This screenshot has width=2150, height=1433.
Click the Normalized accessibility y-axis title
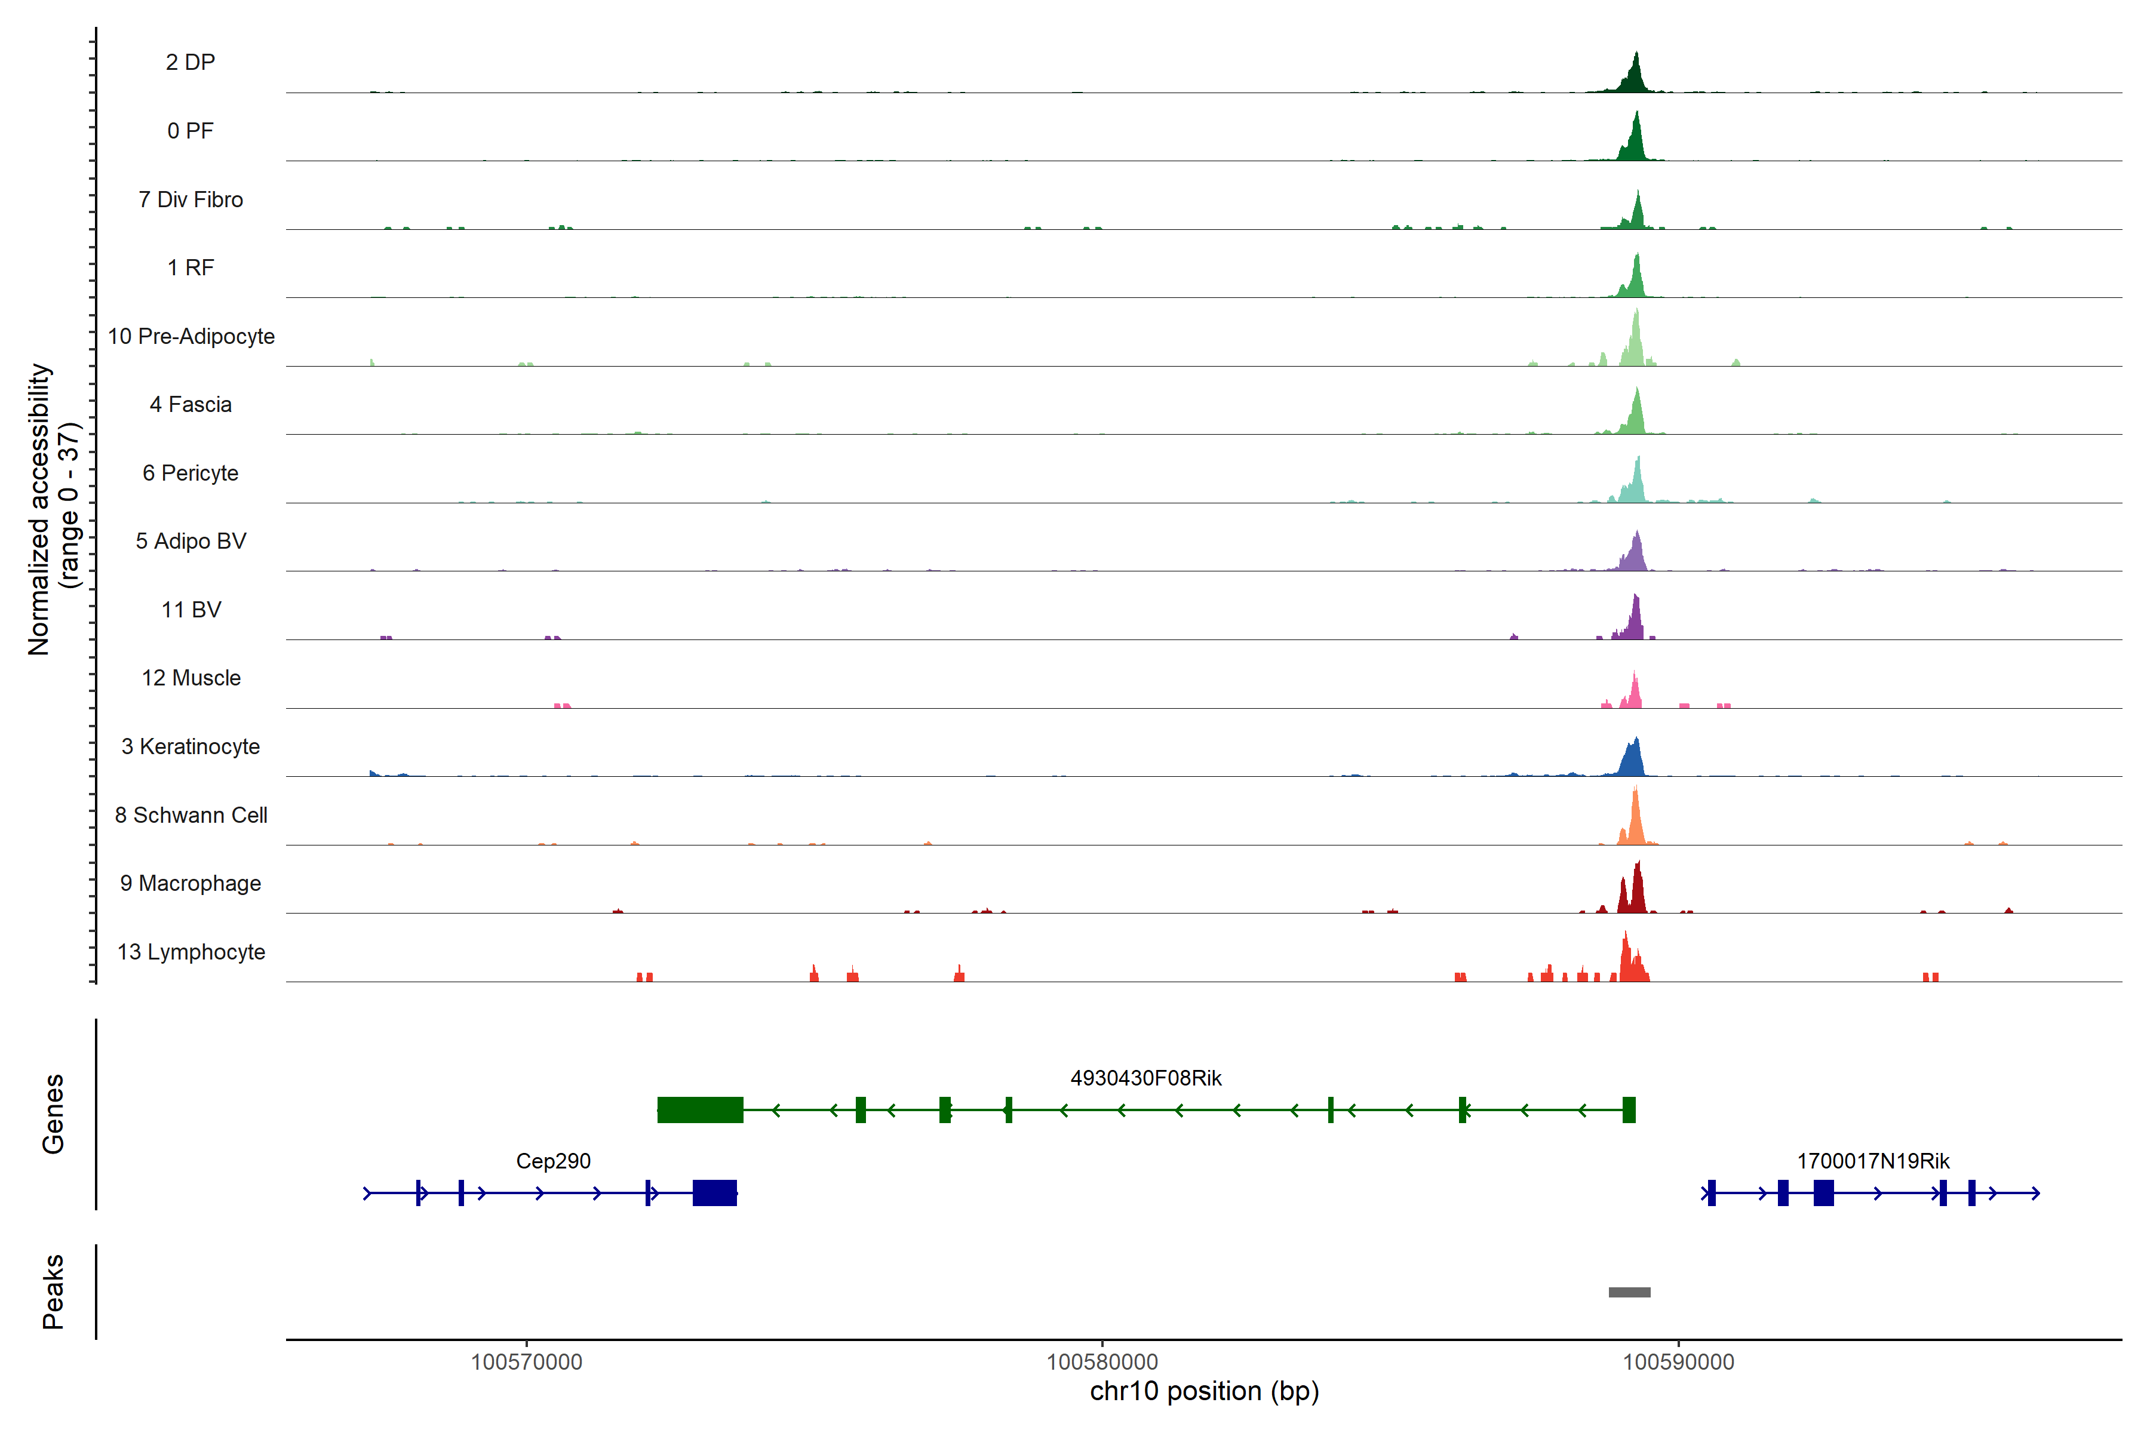(x=38, y=509)
